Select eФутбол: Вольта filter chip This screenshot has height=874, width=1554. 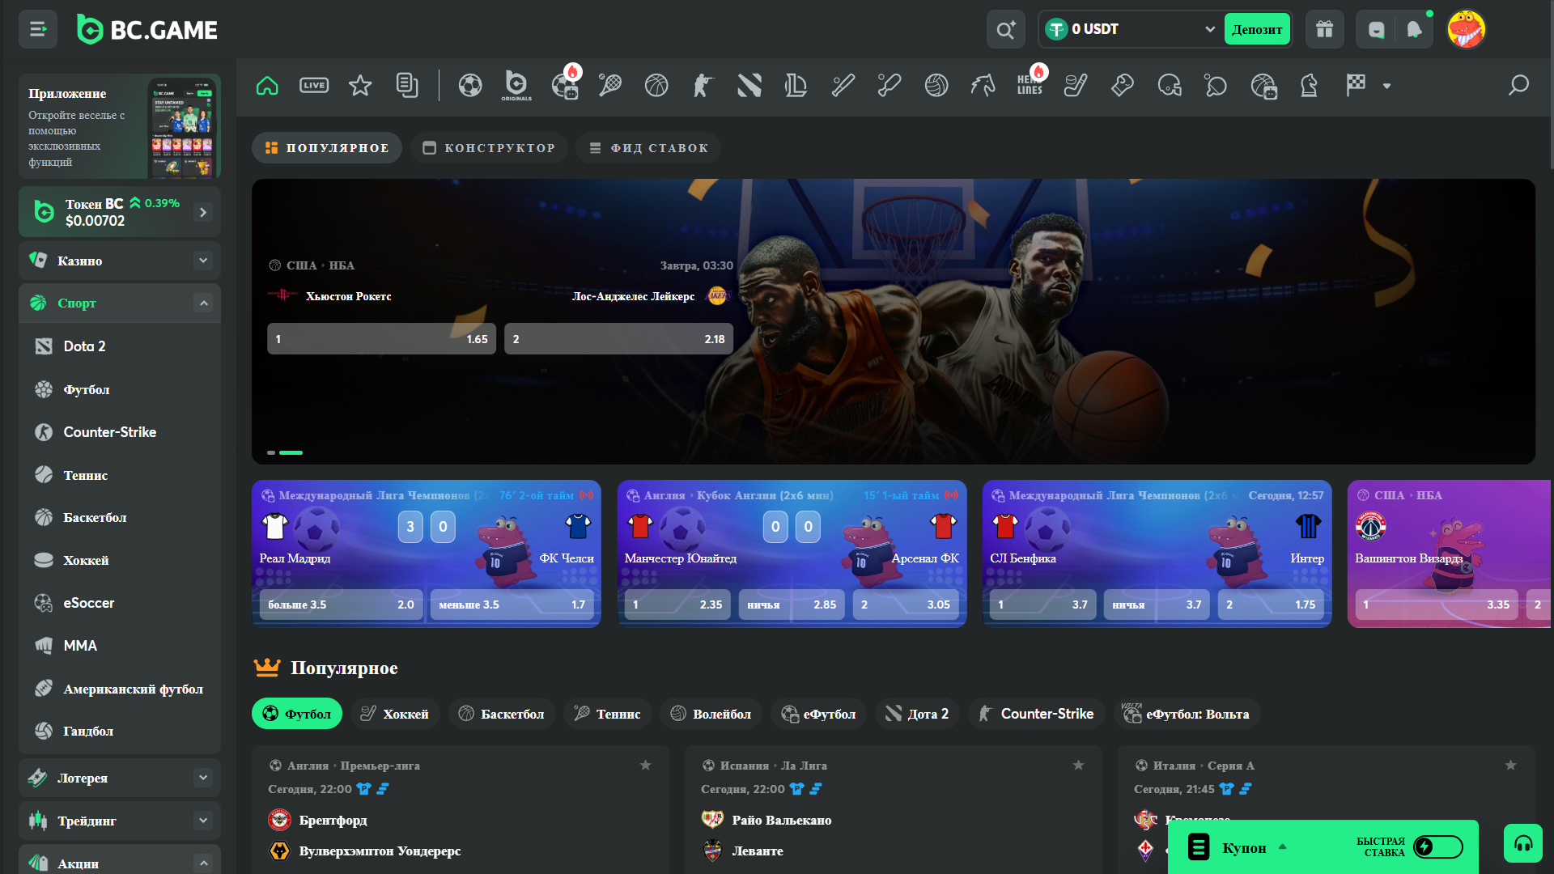coord(1187,714)
